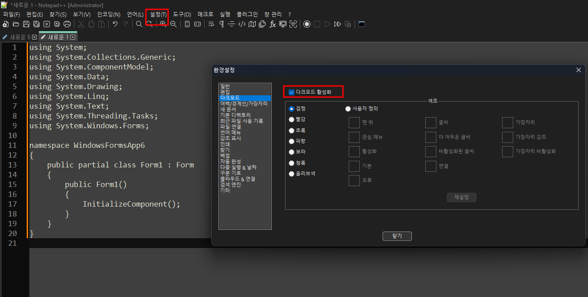Image resolution: width=588 pixels, height=297 pixels.
Task: Click the 닫기 button in preferences
Action: (397, 236)
